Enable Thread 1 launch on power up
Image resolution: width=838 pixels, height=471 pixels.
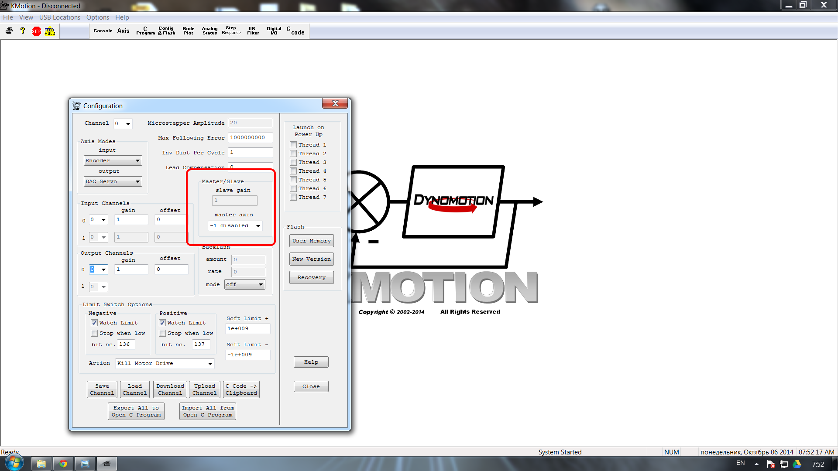click(x=293, y=145)
